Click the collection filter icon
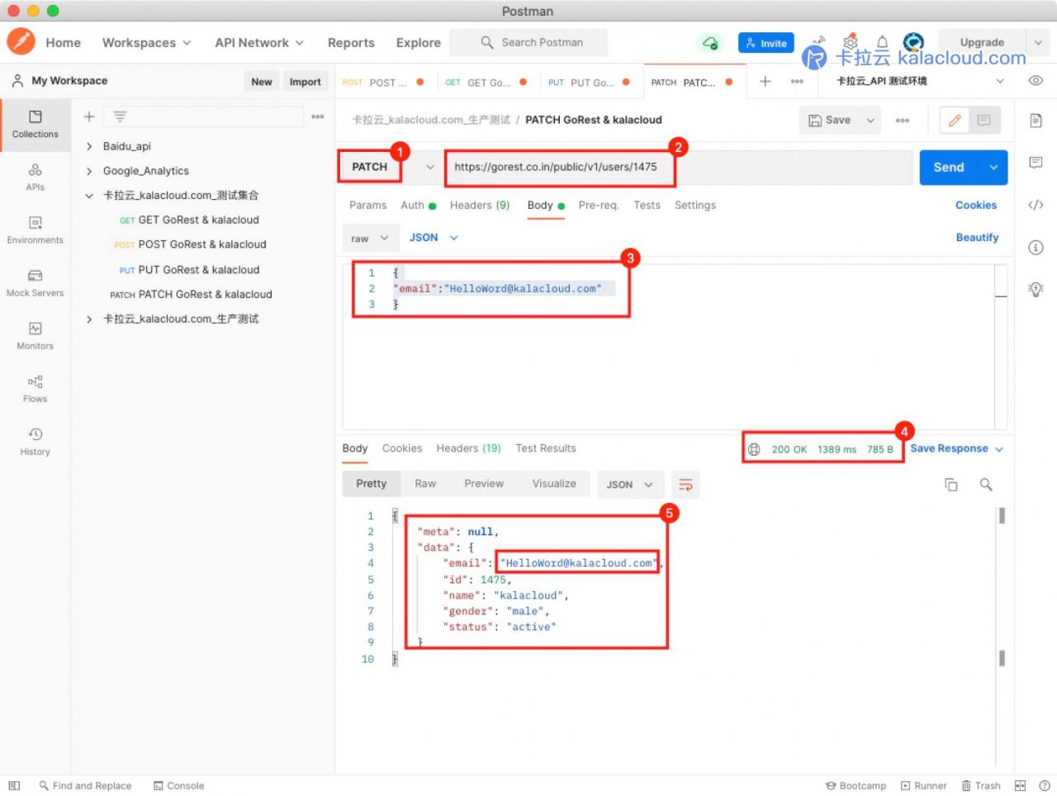 (x=120, y=117)
